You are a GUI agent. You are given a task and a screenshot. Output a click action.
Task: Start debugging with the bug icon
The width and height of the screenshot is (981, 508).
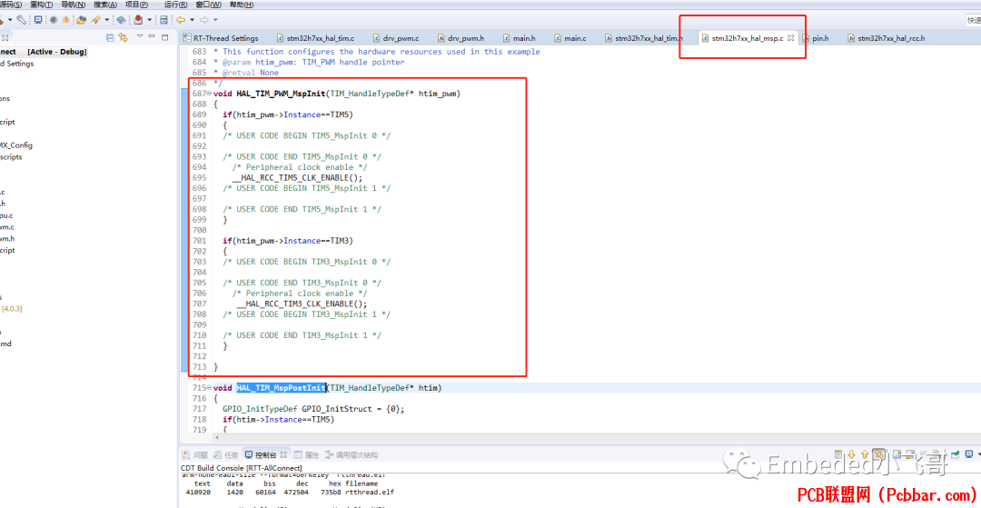pyautogui.click(x=65, y=19)
